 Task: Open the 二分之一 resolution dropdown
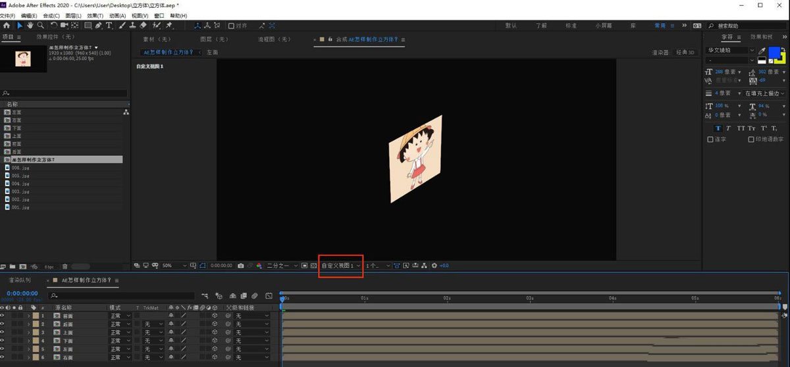click(x=284, y=266)
